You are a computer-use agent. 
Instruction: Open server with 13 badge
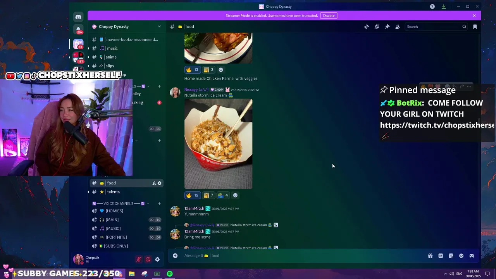point(78,44)
